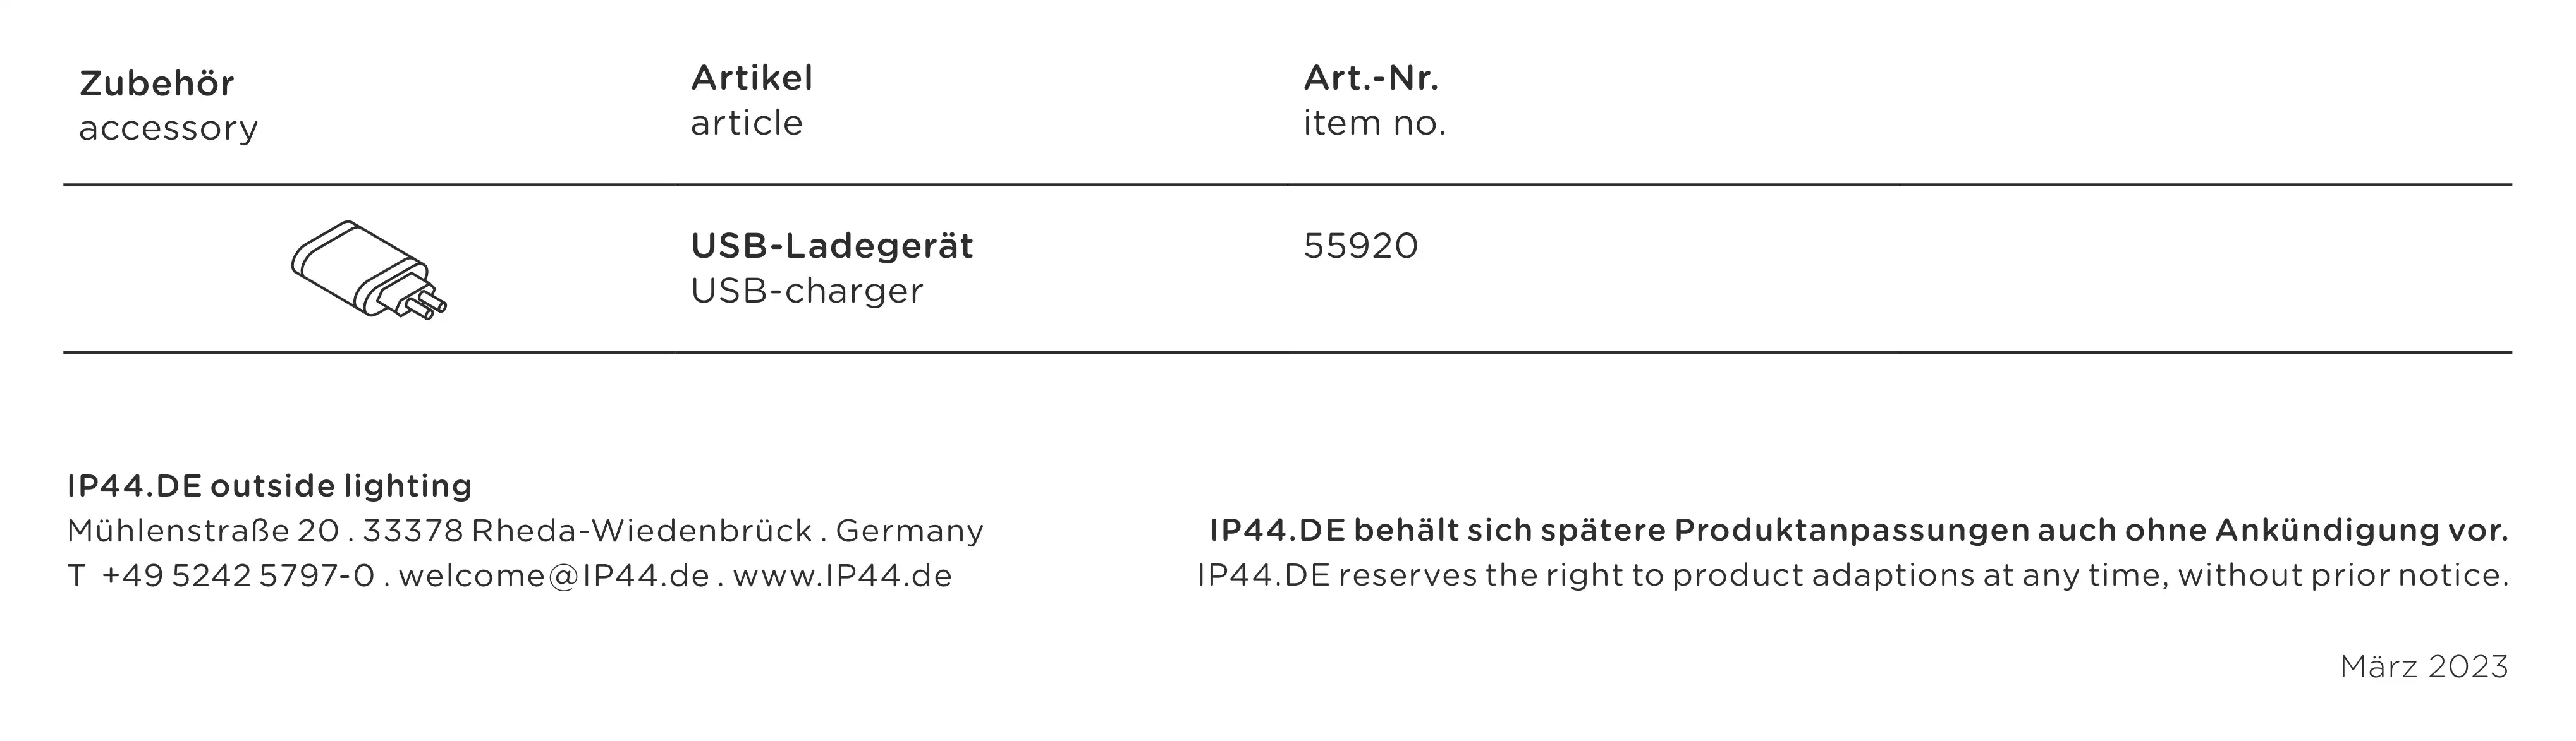
Task: Click the USB-Ladegerät article name
Action: click(831, 246)
